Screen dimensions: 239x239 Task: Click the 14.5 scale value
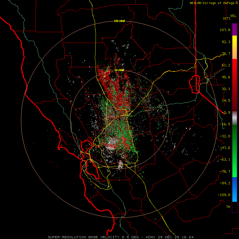[x=226, y=101]
